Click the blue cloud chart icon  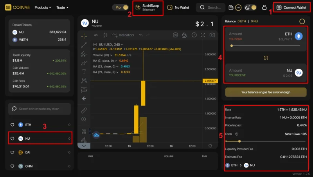tap(96, 135)
